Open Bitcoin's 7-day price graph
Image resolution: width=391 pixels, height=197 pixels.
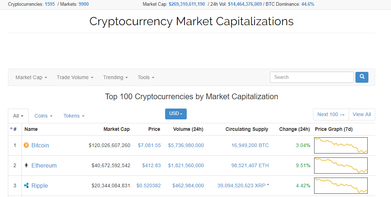coord(341,145)
